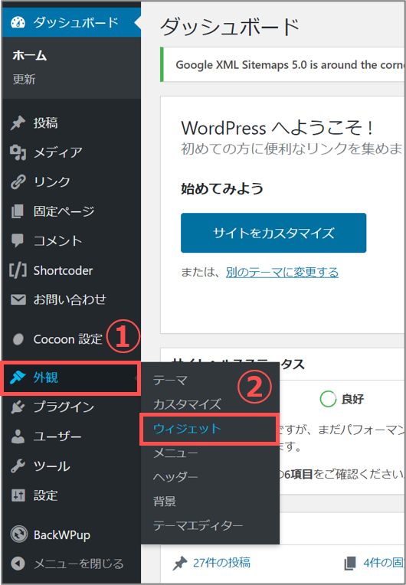The image size is (406, 585).
Task: Click the サイトをカスタマイズ button
Action: click(x=273, y=233)
